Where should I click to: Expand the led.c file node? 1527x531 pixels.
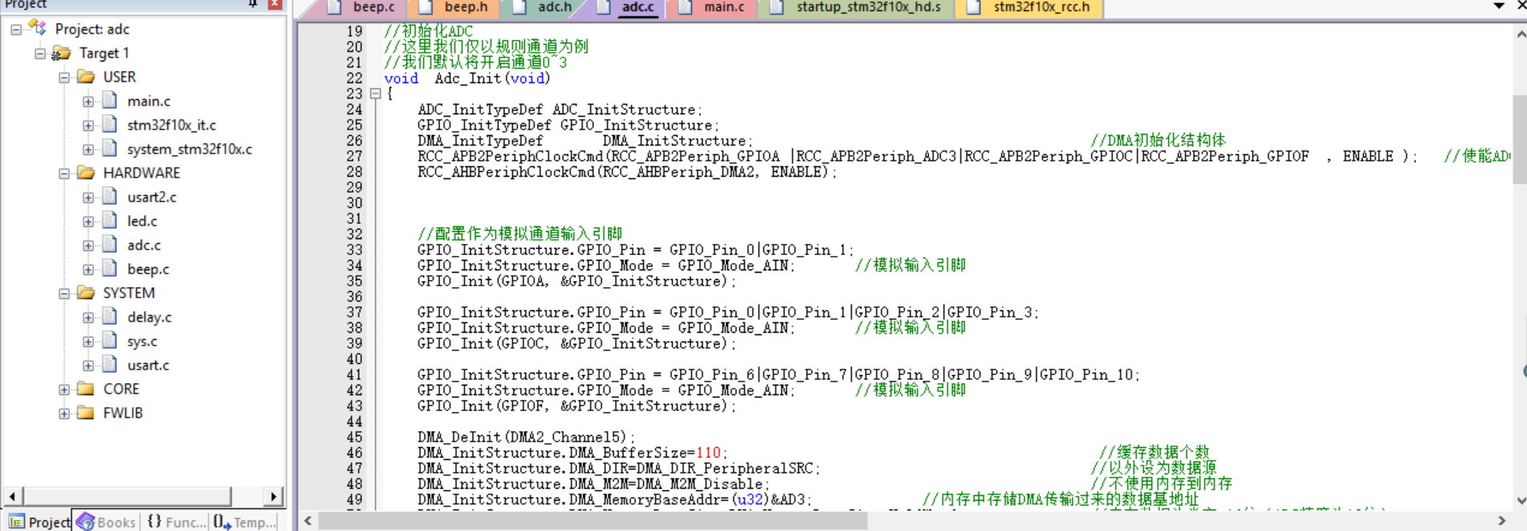pyautogui.click(x=88, y=222)
